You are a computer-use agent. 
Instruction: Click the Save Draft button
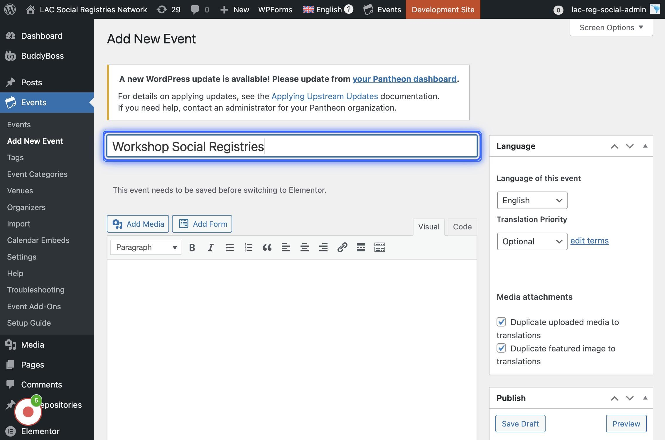pos(520,424)
